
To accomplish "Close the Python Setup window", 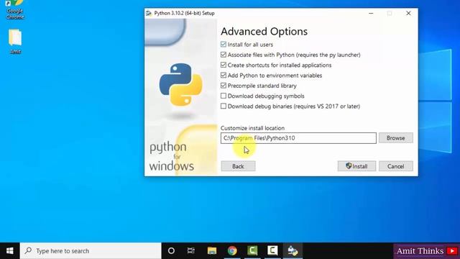I will click(408, 13).
